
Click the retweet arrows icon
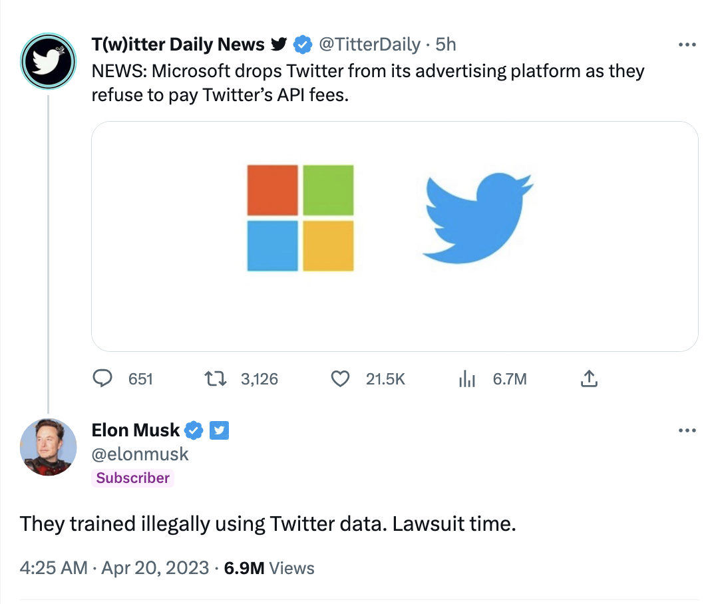[x=215, y=379]
